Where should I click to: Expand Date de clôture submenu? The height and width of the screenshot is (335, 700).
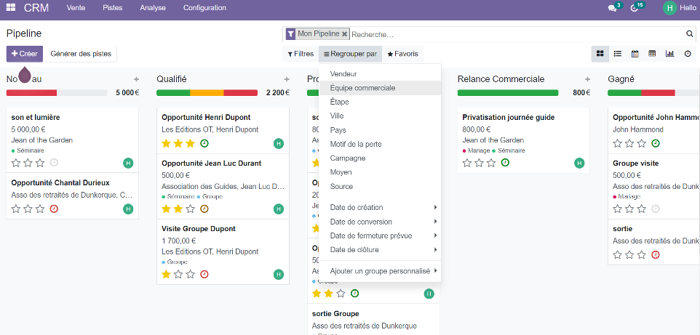click(x=380, y=250)
